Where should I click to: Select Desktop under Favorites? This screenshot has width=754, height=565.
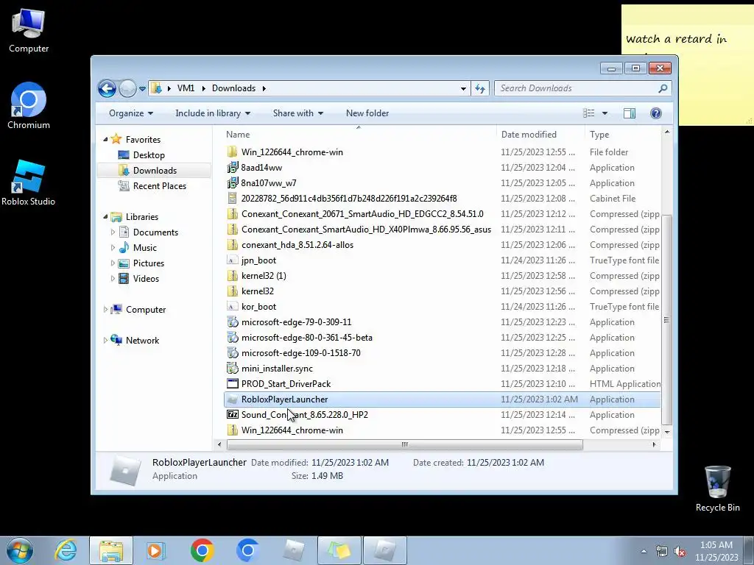pos(149,155)
